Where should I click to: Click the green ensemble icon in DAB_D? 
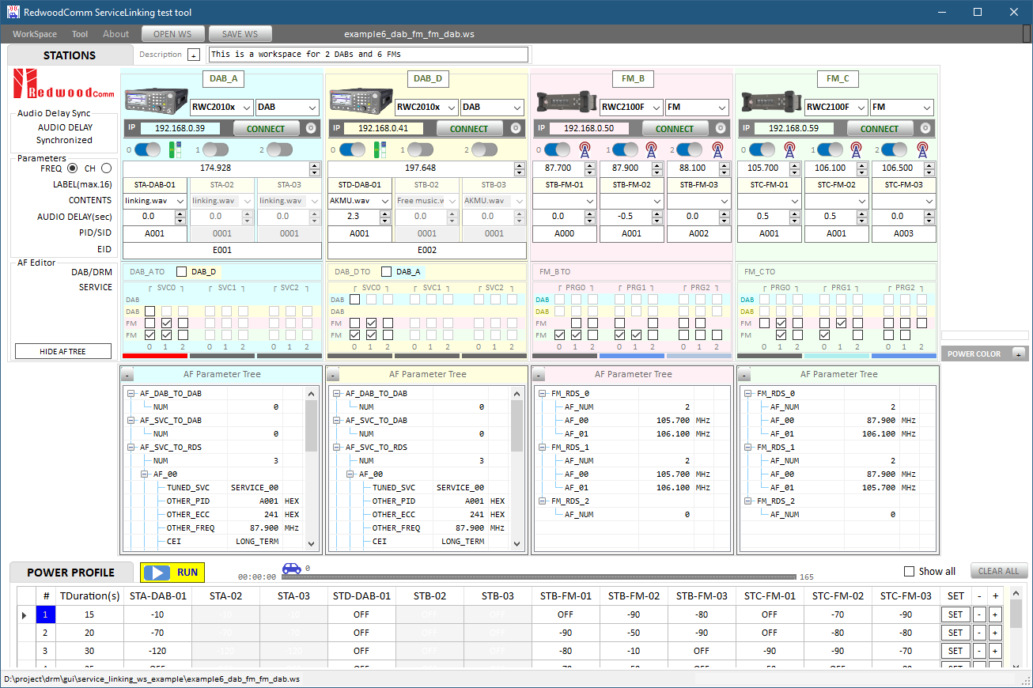pyautogui.click(x=380, y=149)
